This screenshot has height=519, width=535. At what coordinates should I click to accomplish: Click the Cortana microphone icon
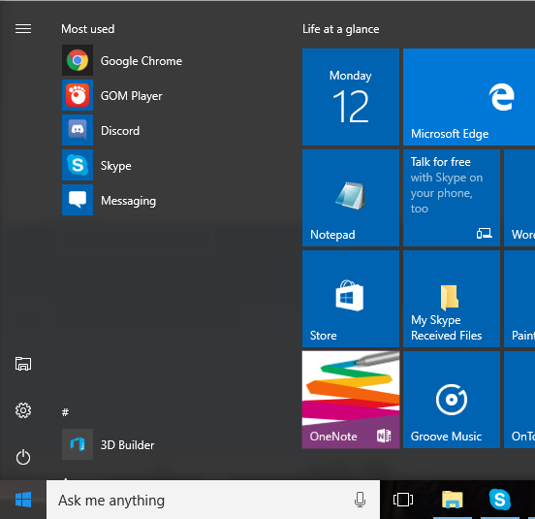click(360, 500)
